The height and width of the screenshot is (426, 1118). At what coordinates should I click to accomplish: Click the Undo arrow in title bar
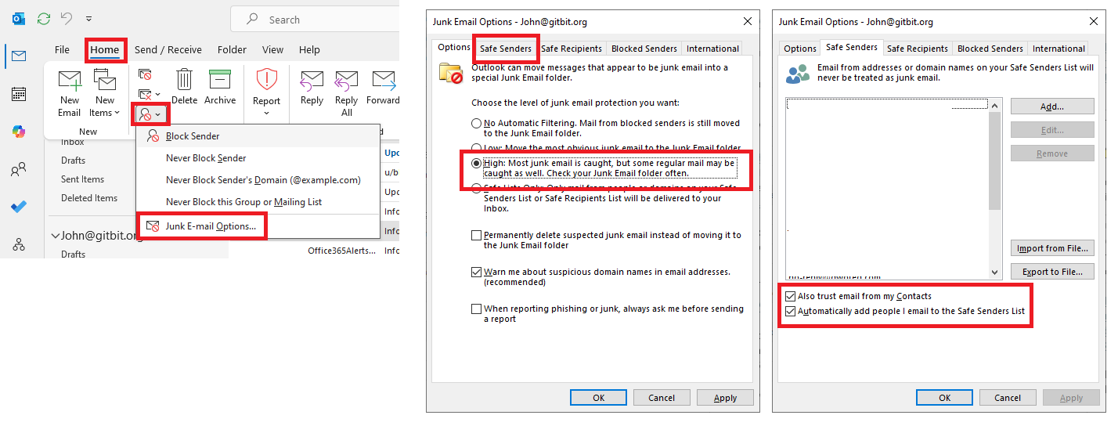point(67,17)
